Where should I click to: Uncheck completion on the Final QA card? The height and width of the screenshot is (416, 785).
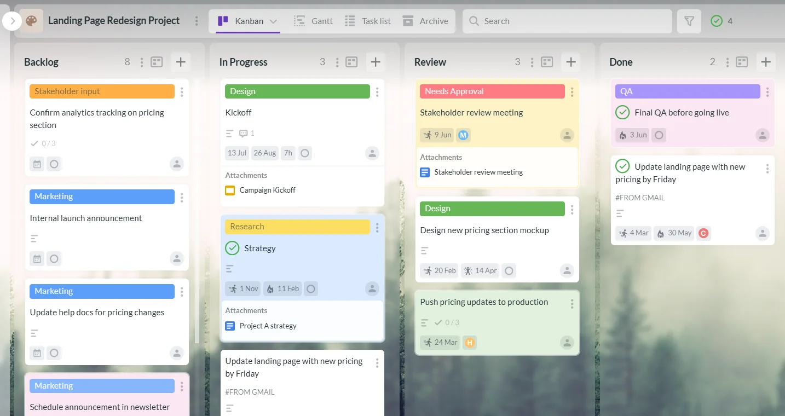pos(623,112)
